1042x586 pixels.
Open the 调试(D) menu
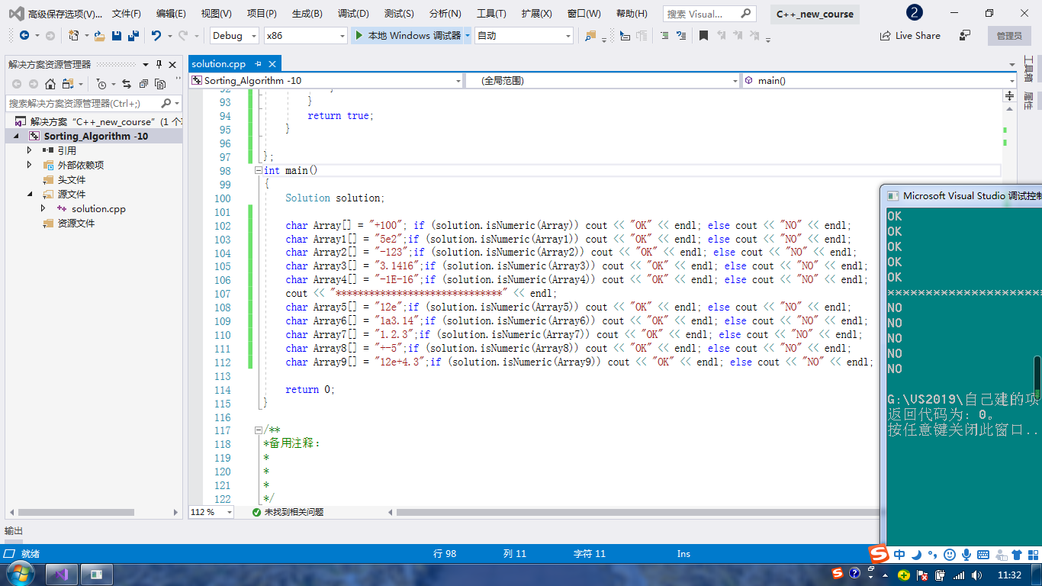353,14
